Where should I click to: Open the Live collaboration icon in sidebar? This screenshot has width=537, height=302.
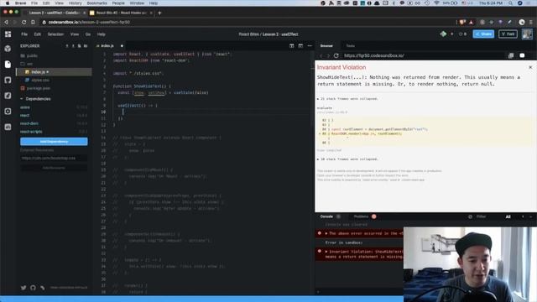tap(8, 127)
